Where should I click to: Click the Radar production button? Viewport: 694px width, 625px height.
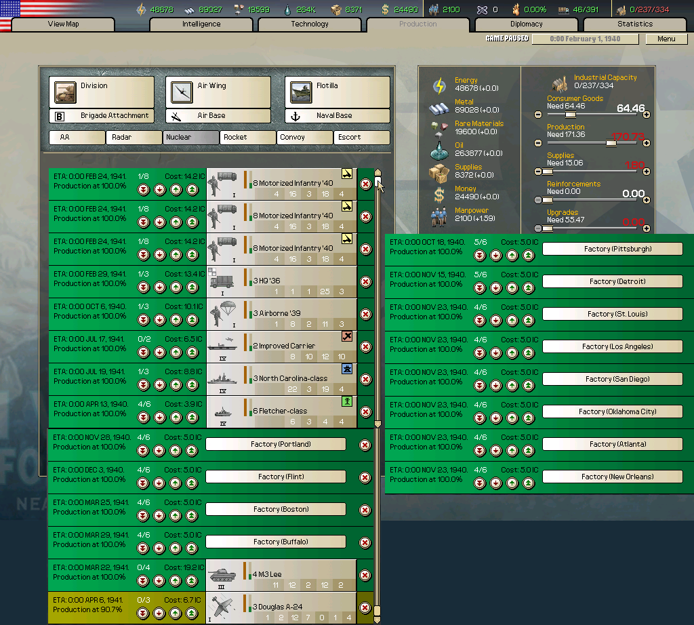pos(134,137)
